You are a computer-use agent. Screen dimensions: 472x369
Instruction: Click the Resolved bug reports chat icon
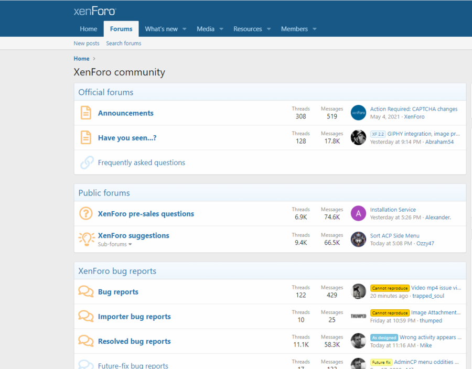click(86, 341)
